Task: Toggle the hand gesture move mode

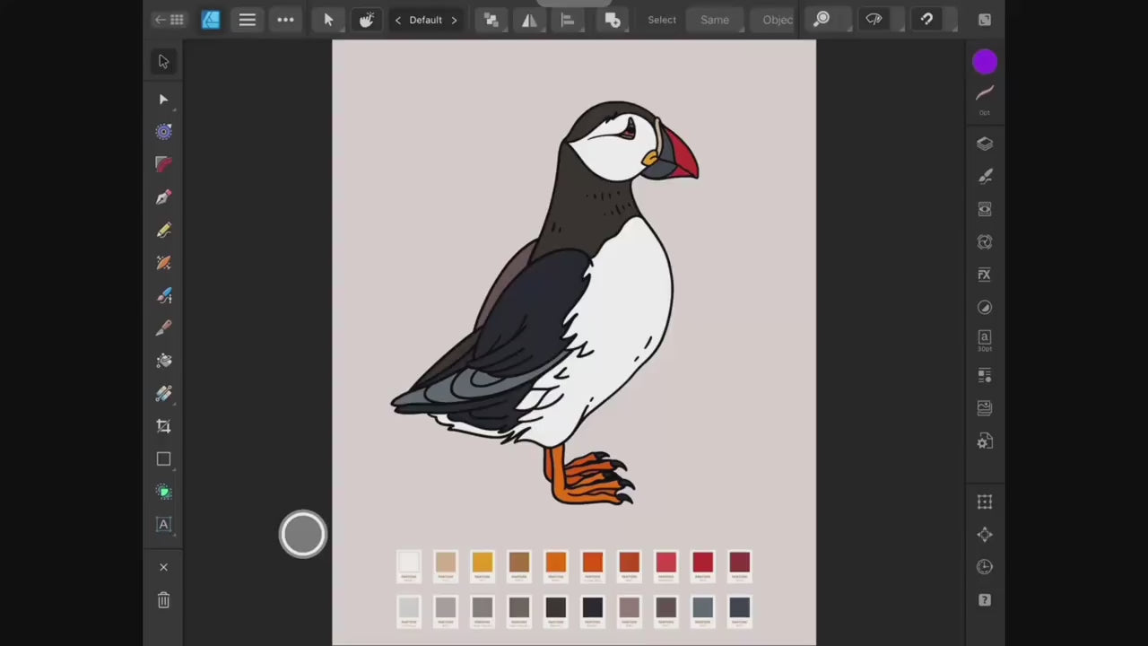Action: (x=366, y=20)
